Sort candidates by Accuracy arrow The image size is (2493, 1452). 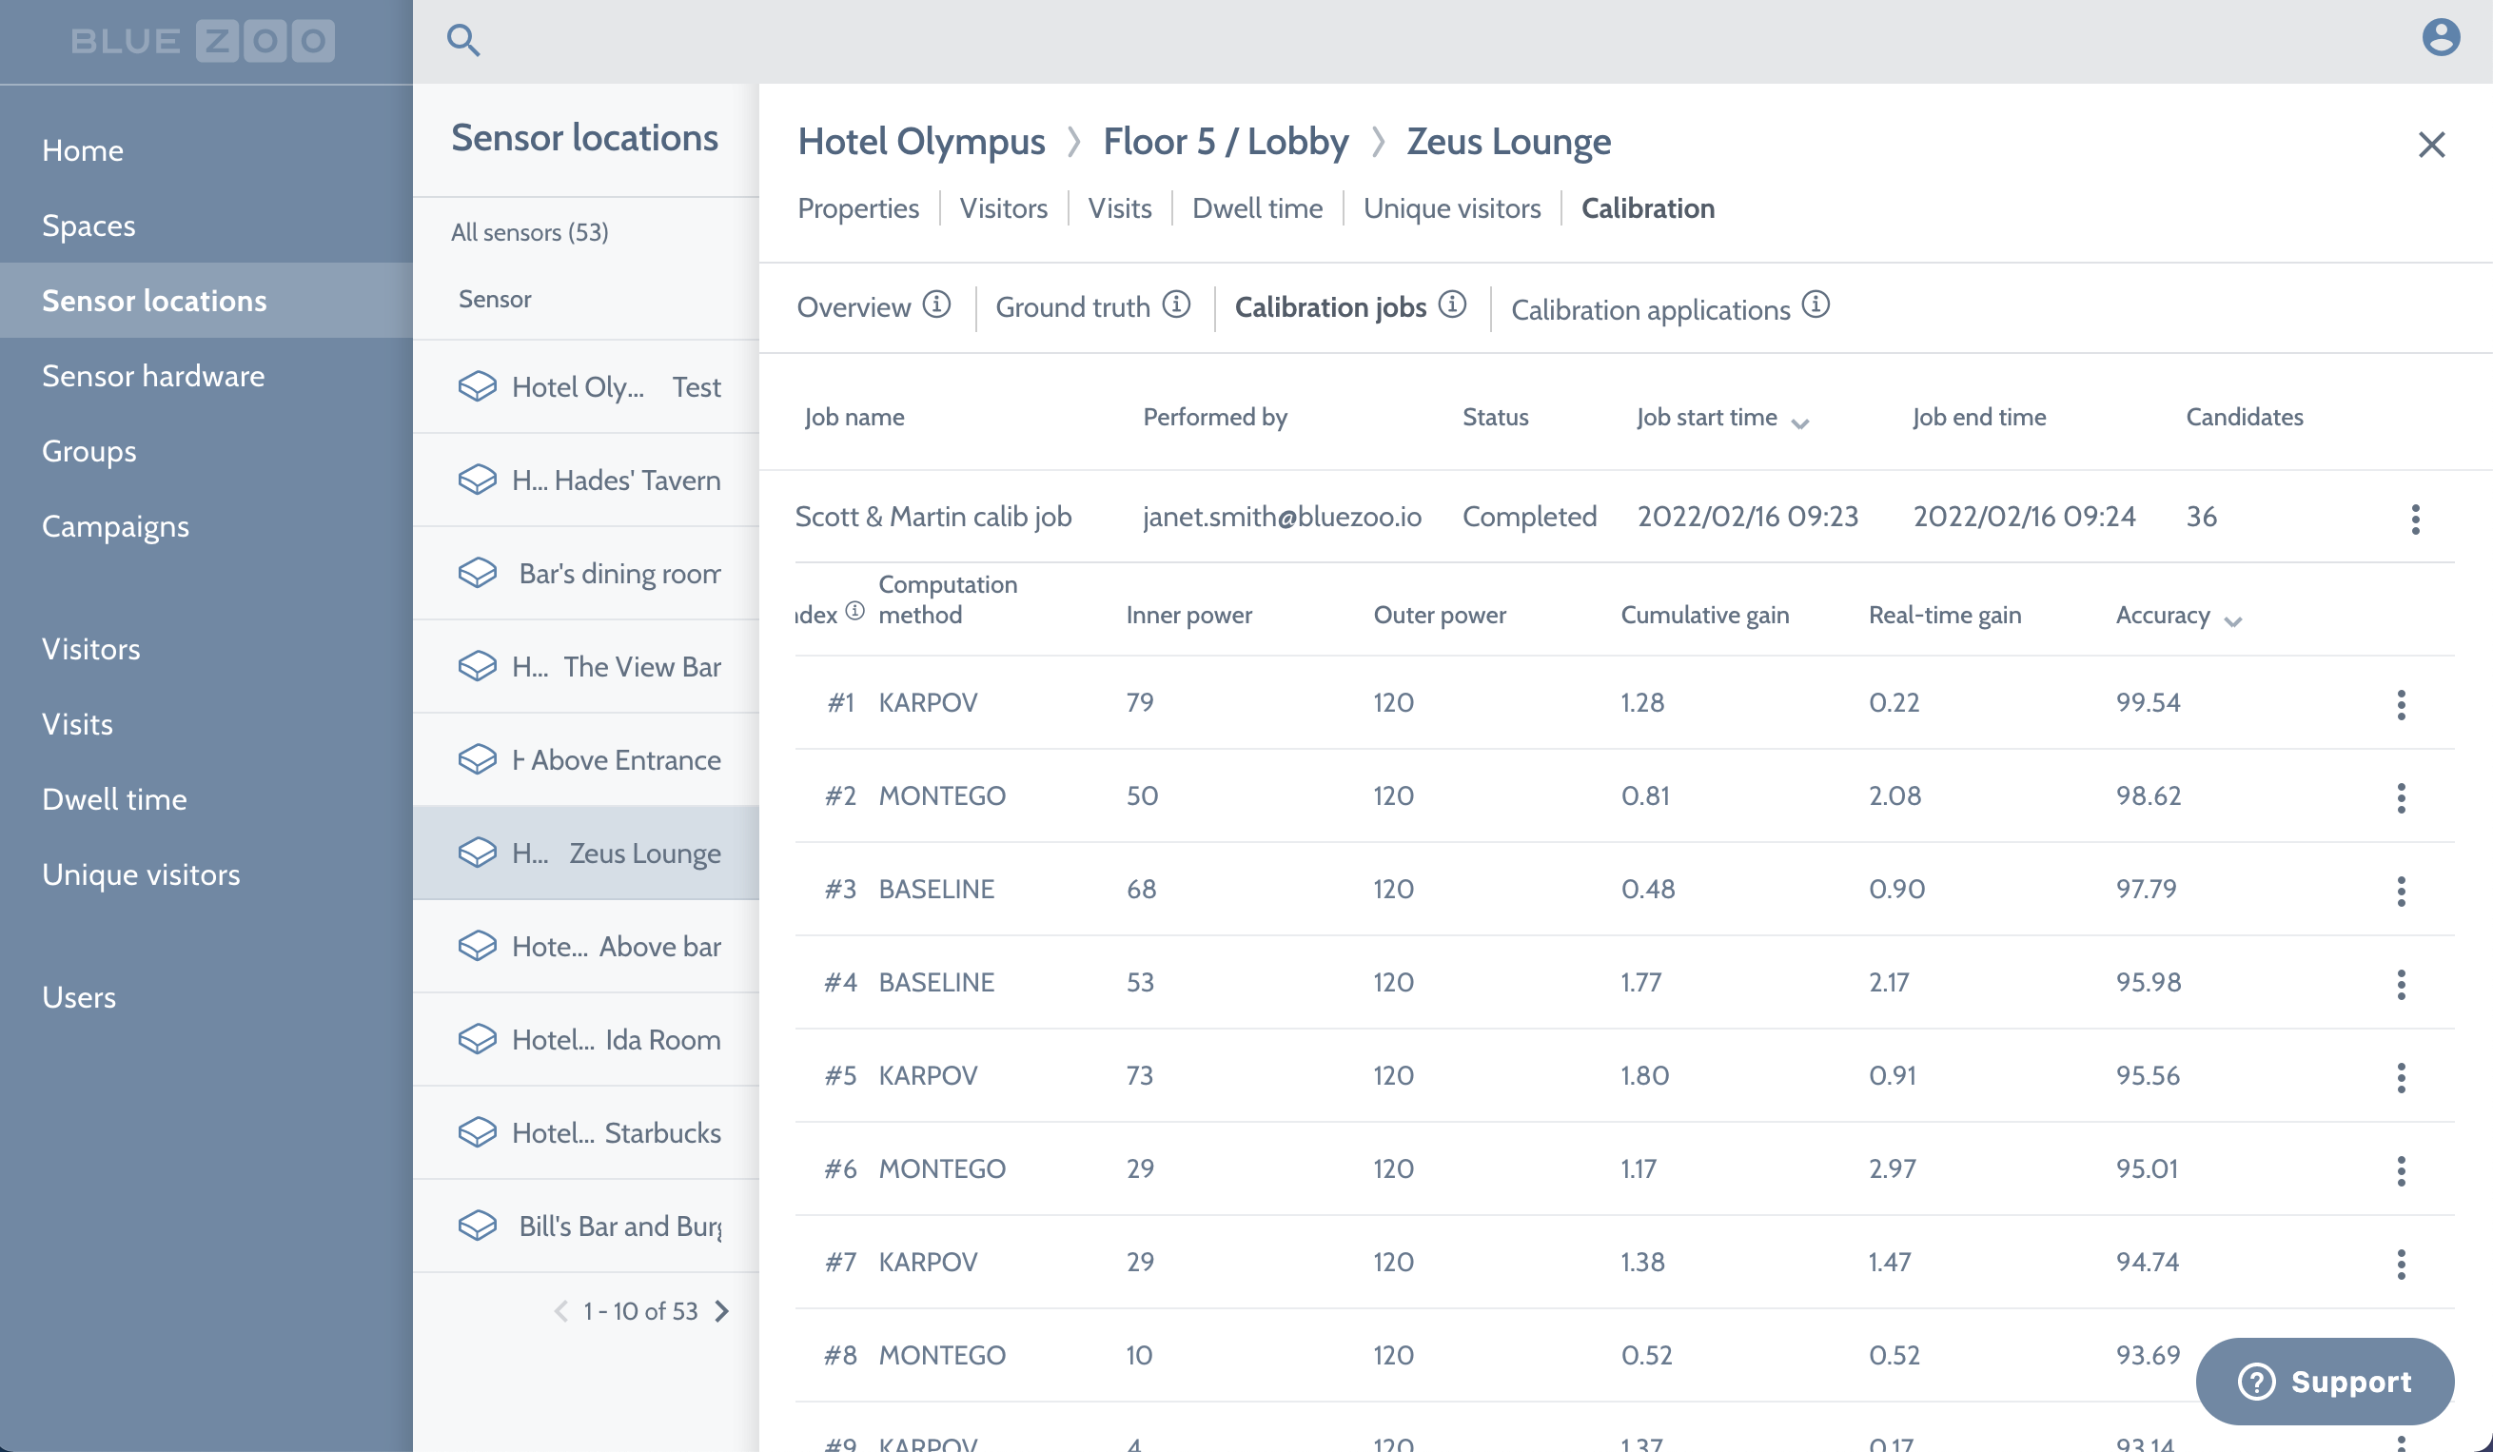coord(2233,621)
